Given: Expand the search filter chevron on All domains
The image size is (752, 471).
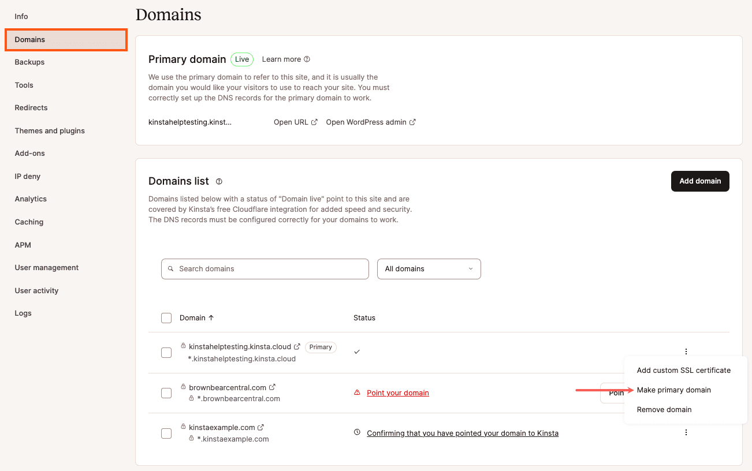Looking at the screenshot, I should (x=471, y=269).
